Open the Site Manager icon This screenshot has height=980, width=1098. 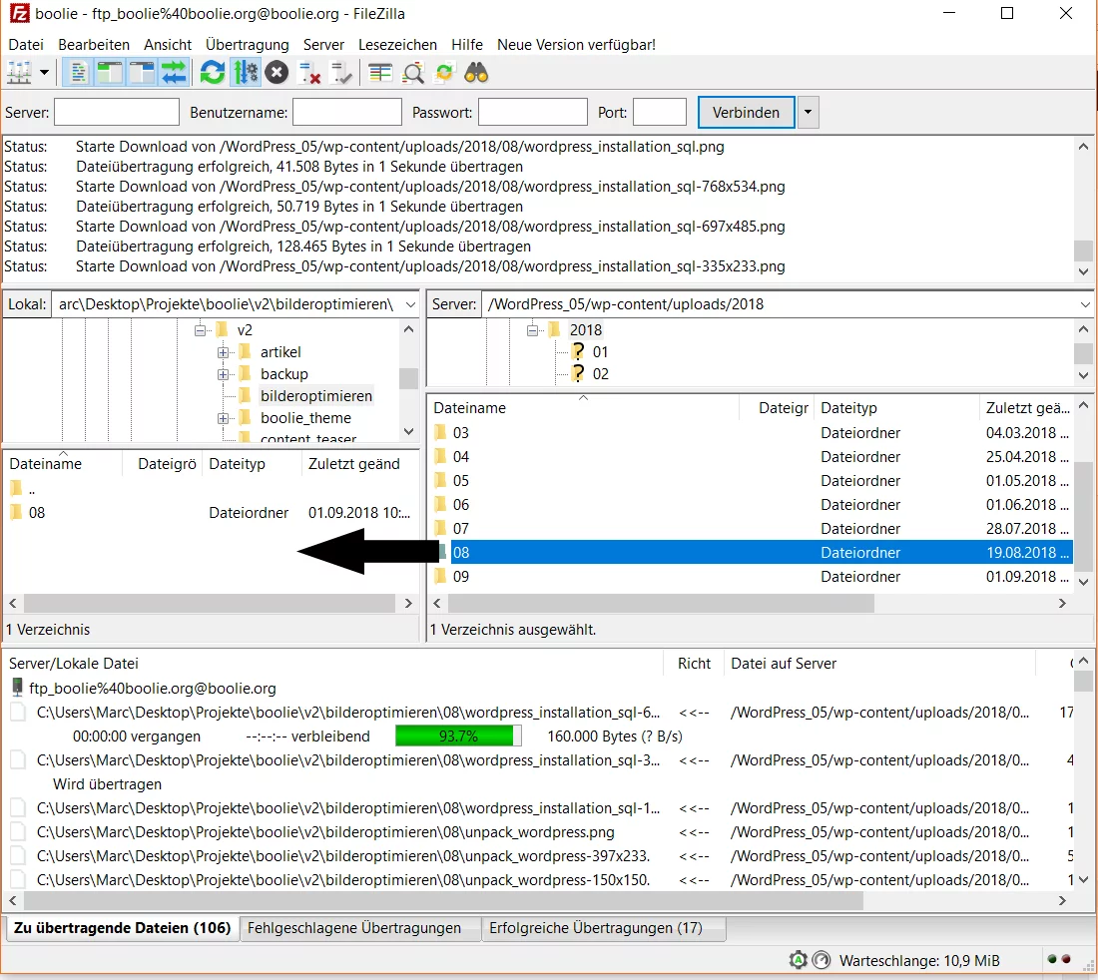(x=19, y=72)
